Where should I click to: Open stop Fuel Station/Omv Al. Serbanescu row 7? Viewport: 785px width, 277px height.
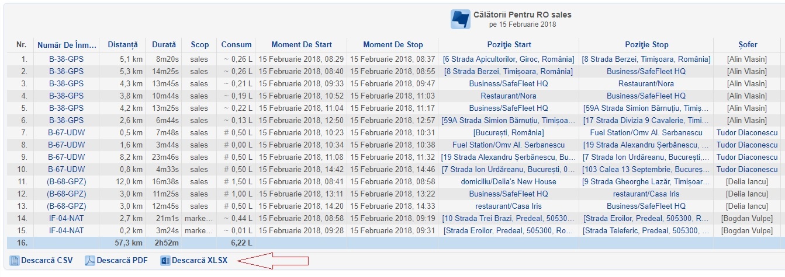tap(646, 133)
